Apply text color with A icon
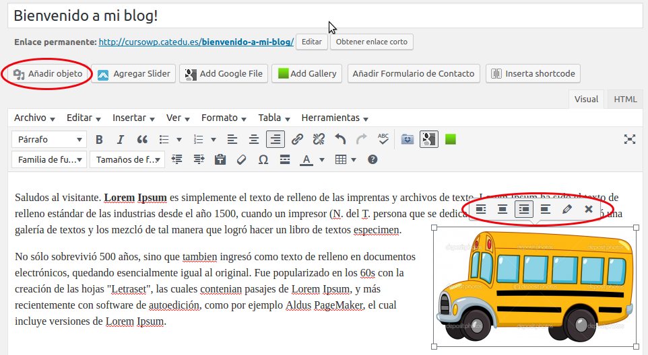The image size is (648, 355). pos(306,160)
